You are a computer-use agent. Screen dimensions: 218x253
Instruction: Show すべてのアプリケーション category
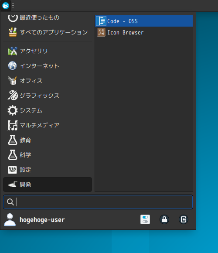point(48,32)
